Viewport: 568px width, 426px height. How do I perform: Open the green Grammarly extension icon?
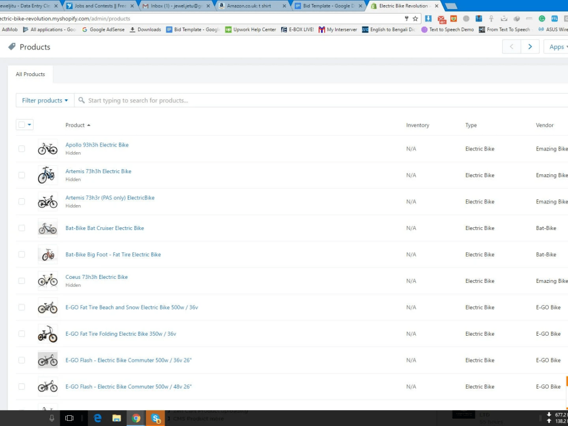click(x=542, y=19)
